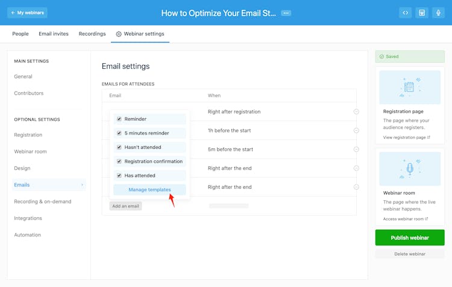
Task: Toggle the Hasn't attended checkbox
Action: 119,147
